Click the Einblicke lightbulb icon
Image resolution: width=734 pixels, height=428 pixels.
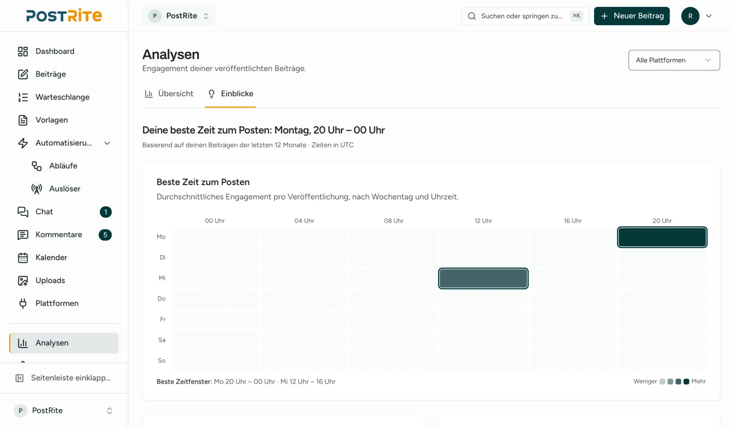(x=211, y=94)
